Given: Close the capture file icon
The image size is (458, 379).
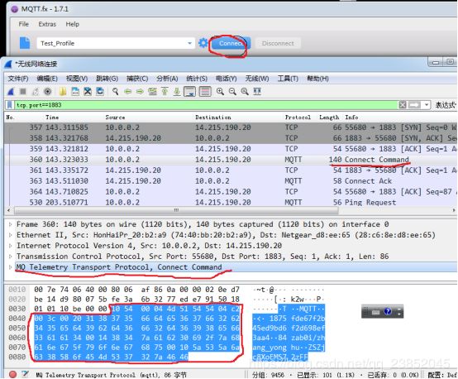Looking at the screenshot, I should pos(88,92).
